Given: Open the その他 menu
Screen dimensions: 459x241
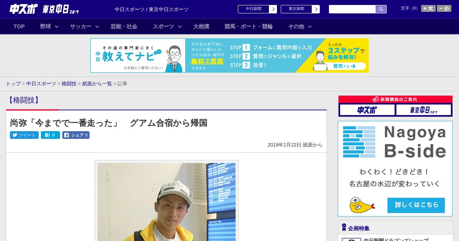Looking at the screenshot, I should (x=296, y=26).
